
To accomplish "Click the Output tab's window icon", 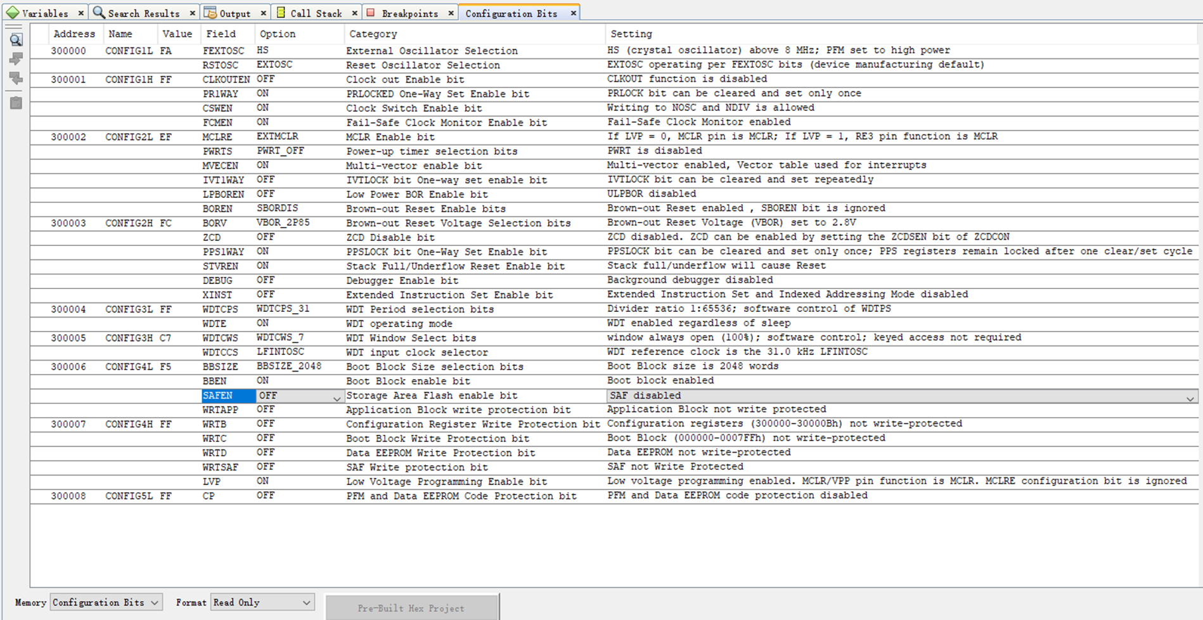I will pos(209,12).
